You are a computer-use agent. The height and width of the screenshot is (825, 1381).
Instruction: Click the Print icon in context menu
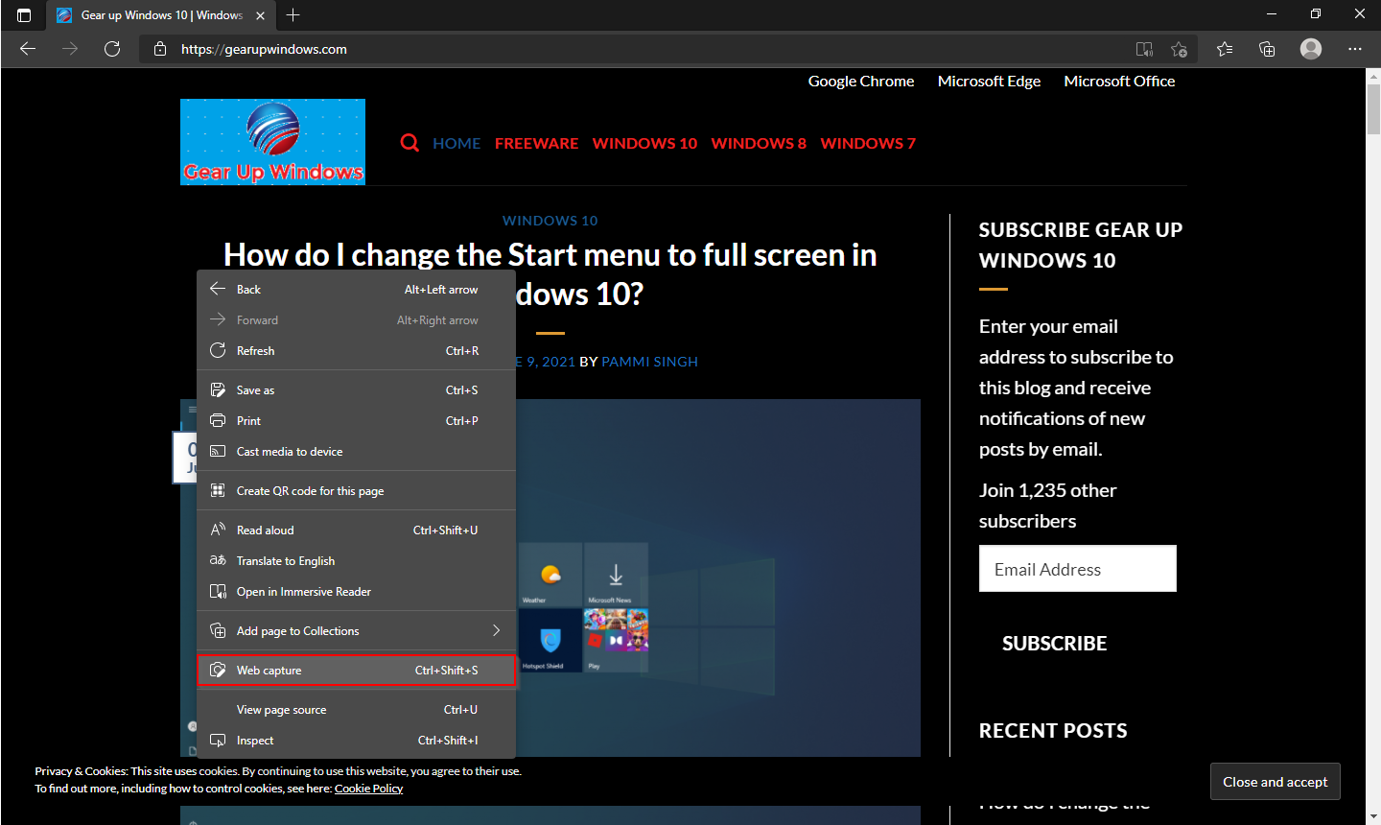pos(218,421)
